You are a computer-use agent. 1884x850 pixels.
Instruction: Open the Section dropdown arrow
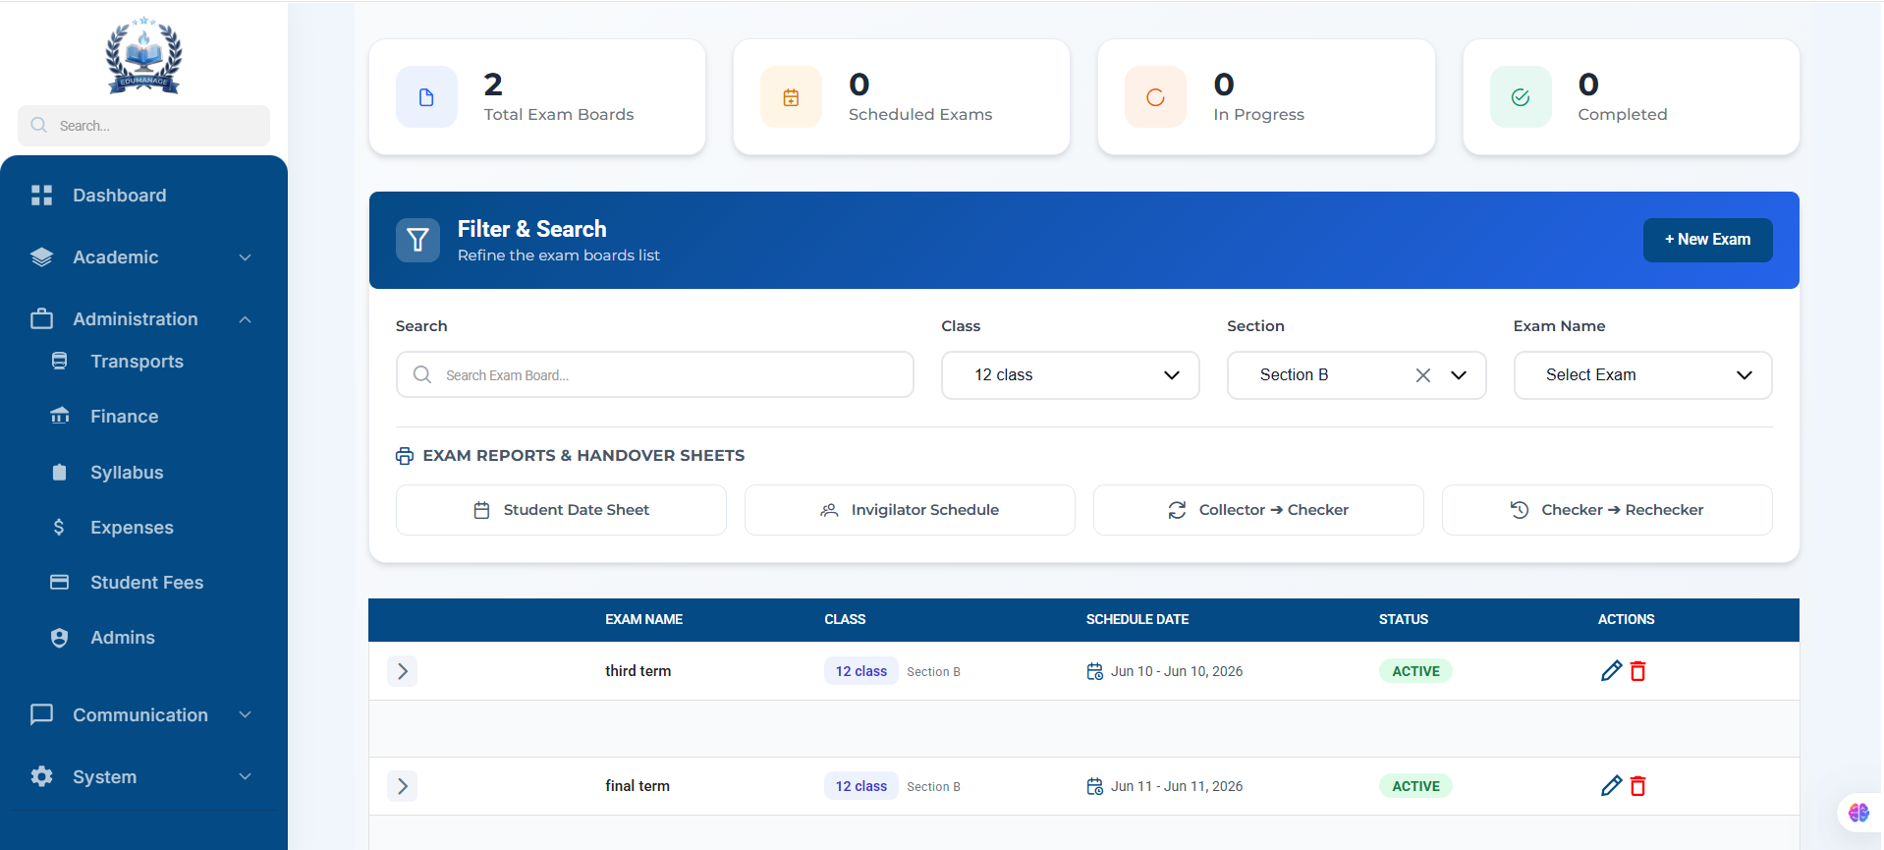coord(1459,375)
